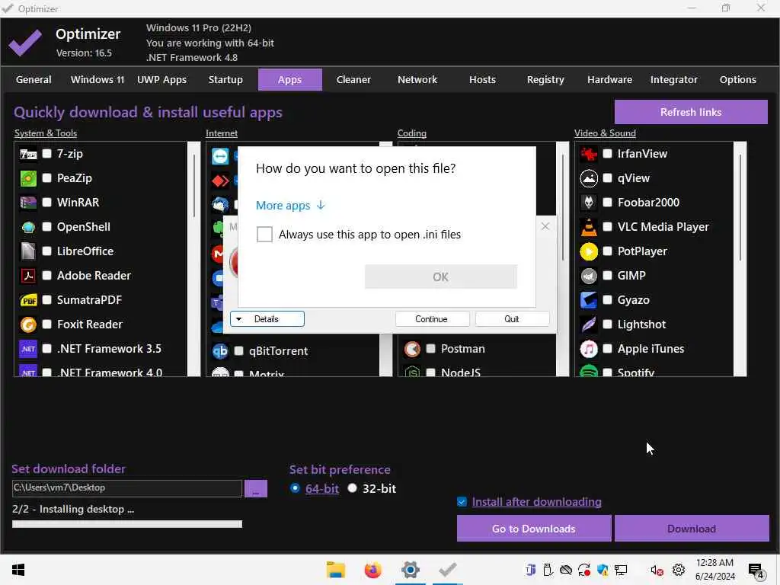
Task: Switch to the Cleaner tab
Action: [x=353, y=79]
